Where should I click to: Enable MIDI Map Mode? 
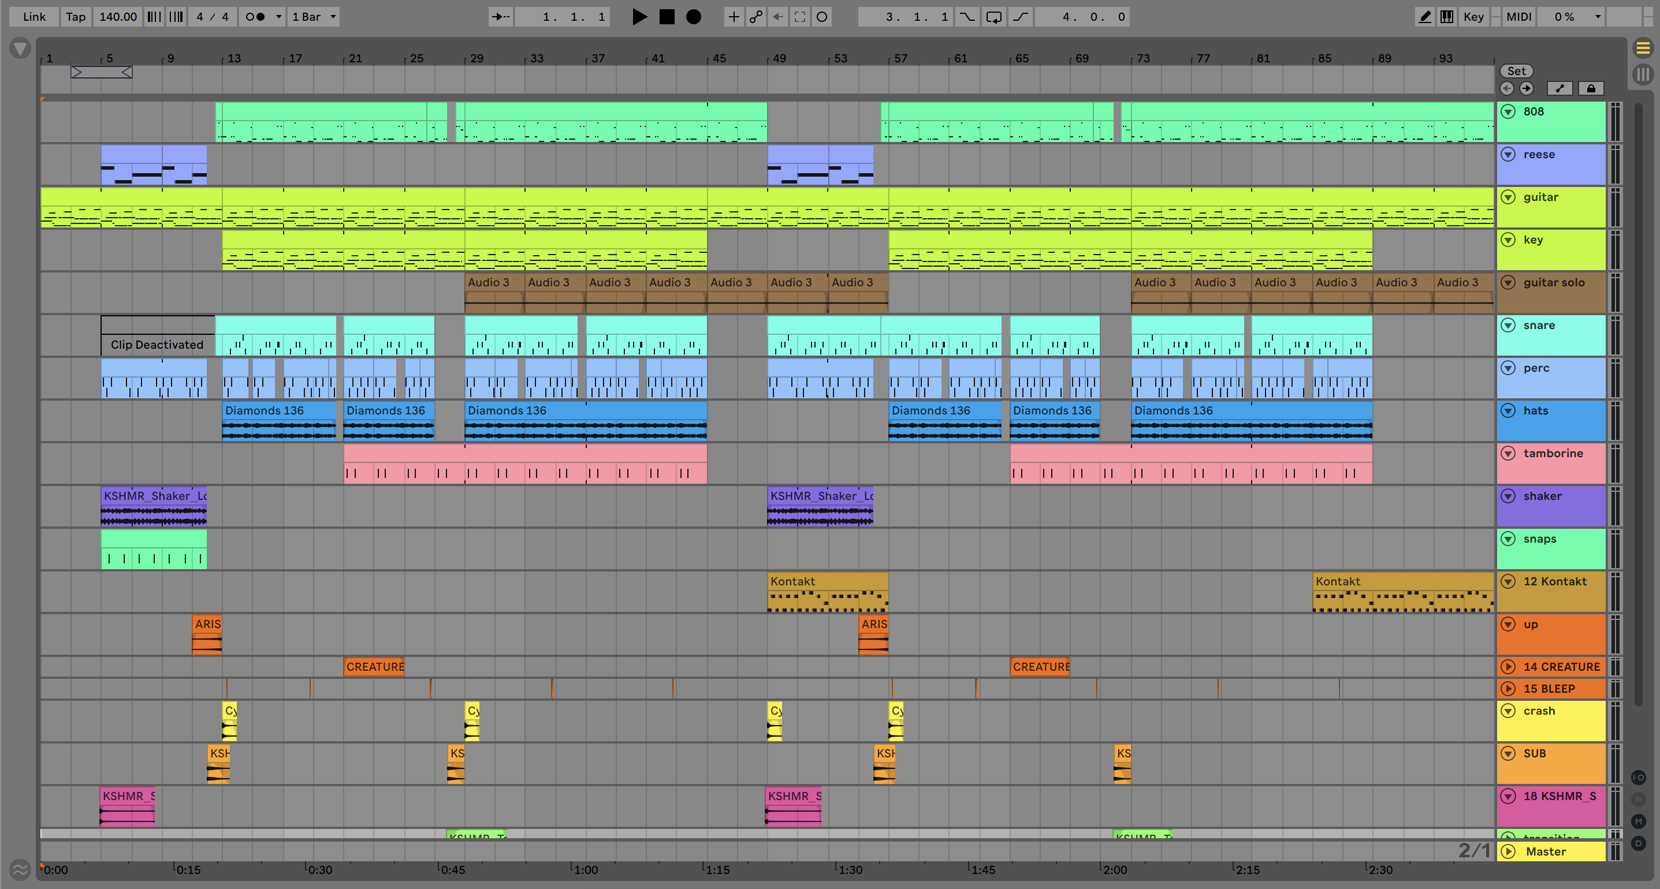[x=1518, y=17]
